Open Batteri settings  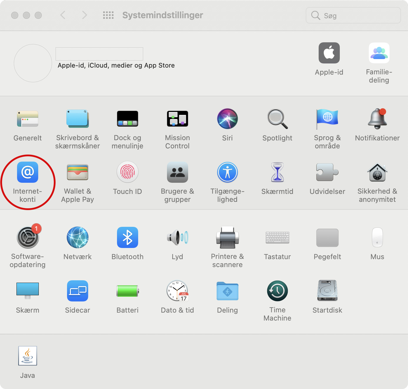point(128,291)
